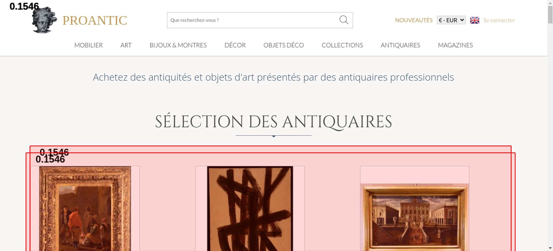Open the MOBILIER menu
Screen dimensions: 553x251
point(88,45)
